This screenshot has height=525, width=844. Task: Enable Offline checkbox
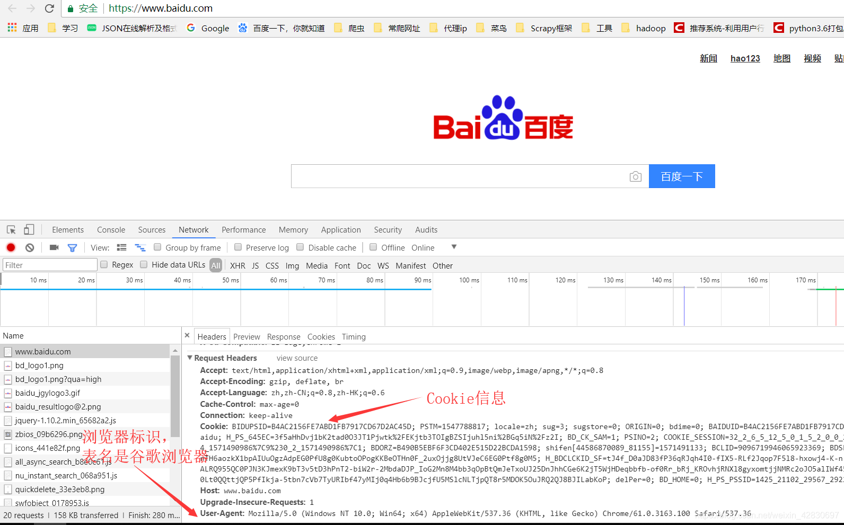(373, 247)
